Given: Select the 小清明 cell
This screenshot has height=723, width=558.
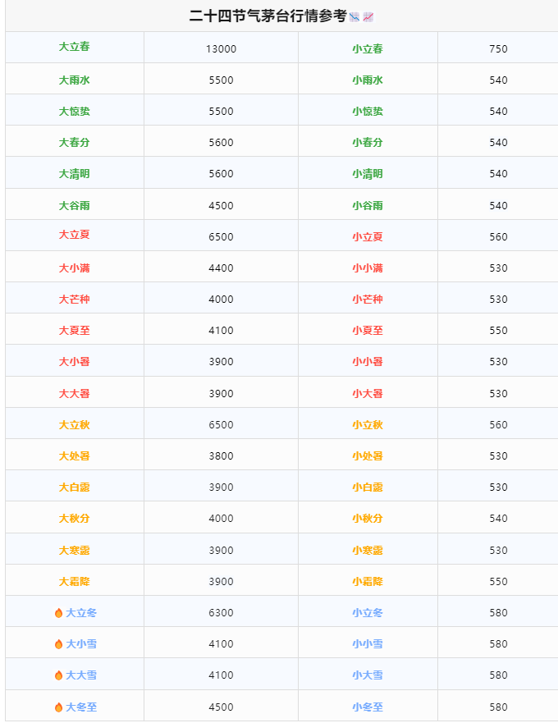Looking at the screenshot, I should coord(368,174).
